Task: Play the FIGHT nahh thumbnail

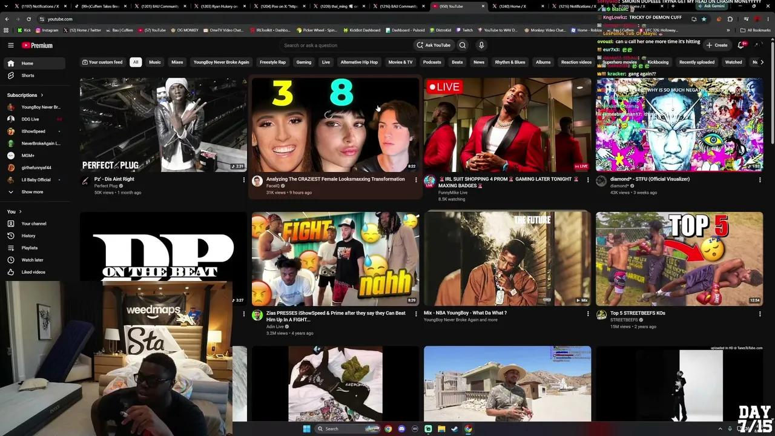Action: [335, 259]
